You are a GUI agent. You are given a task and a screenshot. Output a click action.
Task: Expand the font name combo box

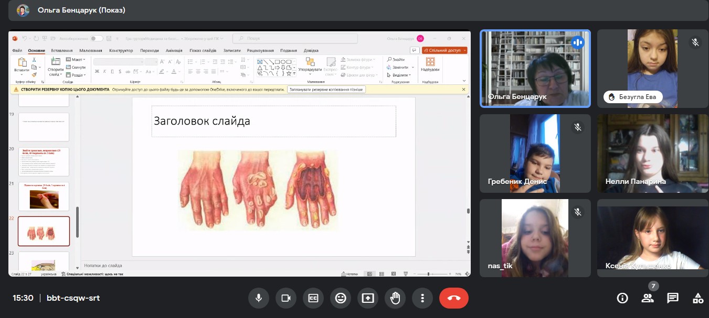click(x=118, y=62)
